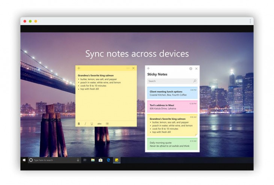The image size is (274, 185).
Task: Open the yellow note's three-dot menu
Action: (x=128, y=68)
